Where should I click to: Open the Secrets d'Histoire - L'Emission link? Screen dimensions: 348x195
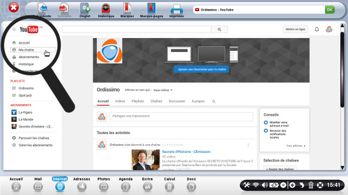(186, 152)
